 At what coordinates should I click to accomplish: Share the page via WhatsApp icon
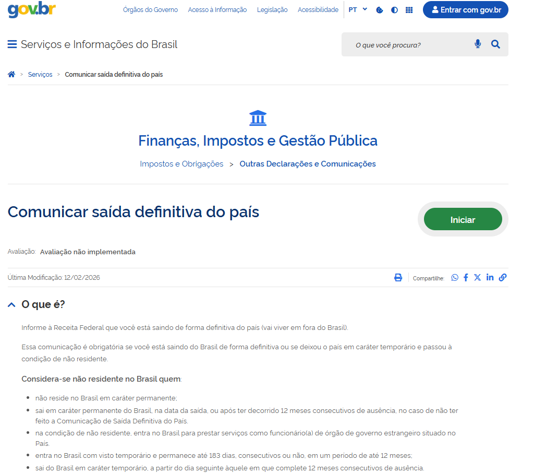tap(455, 278)
